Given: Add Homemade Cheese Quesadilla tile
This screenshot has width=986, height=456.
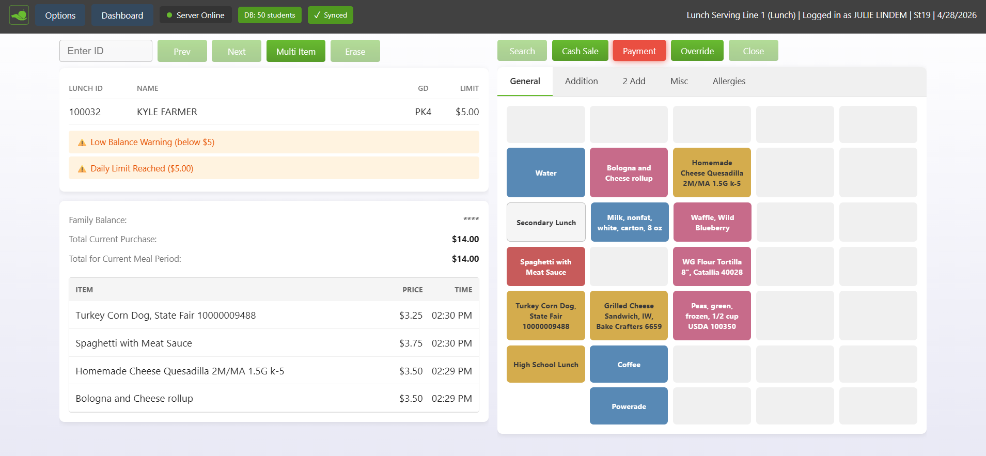Looking at the screenshot, I should [712, 172].
